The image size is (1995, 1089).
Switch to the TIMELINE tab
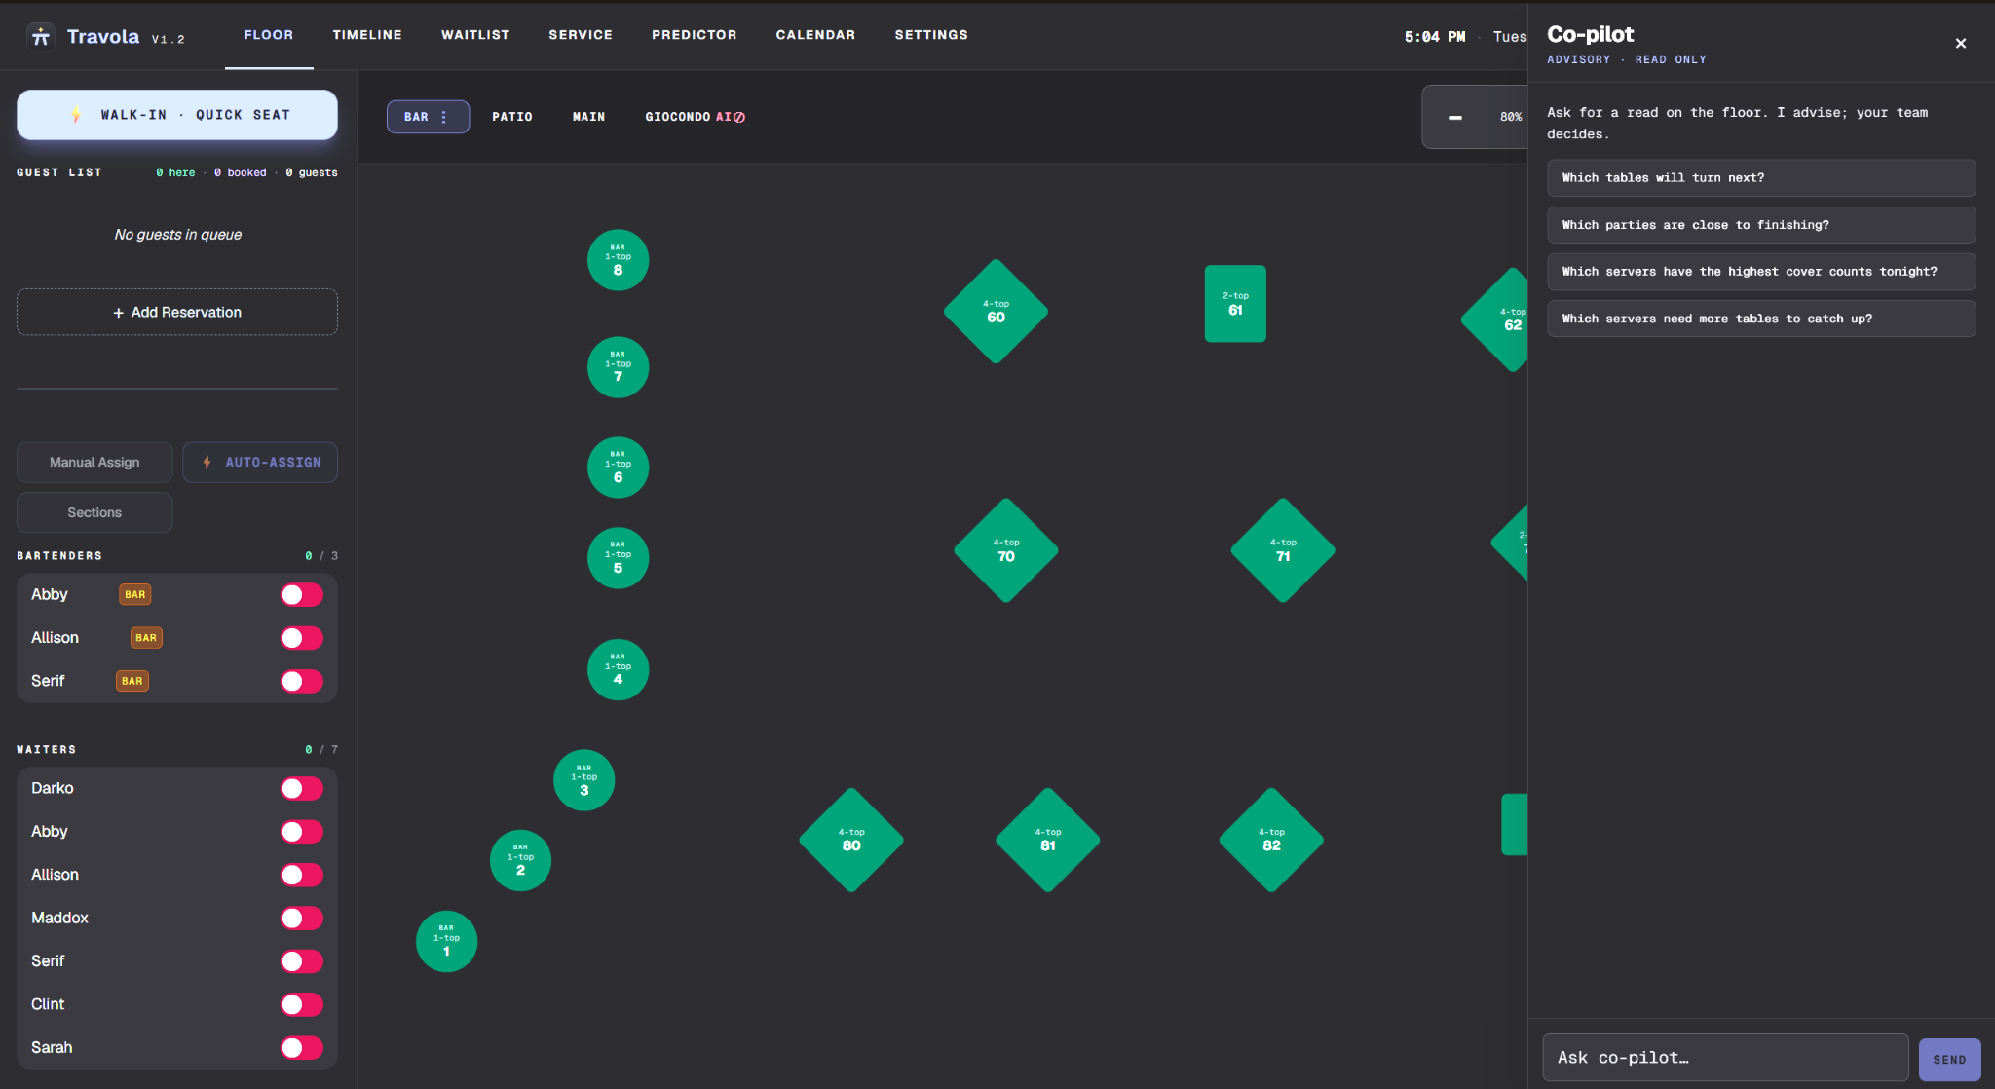pyautogui.click(x=367, y=35)
